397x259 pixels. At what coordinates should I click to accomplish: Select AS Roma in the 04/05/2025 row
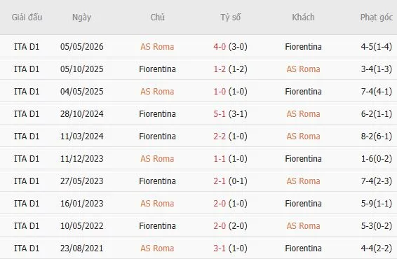pyautogui.click(x=157, y=92)
